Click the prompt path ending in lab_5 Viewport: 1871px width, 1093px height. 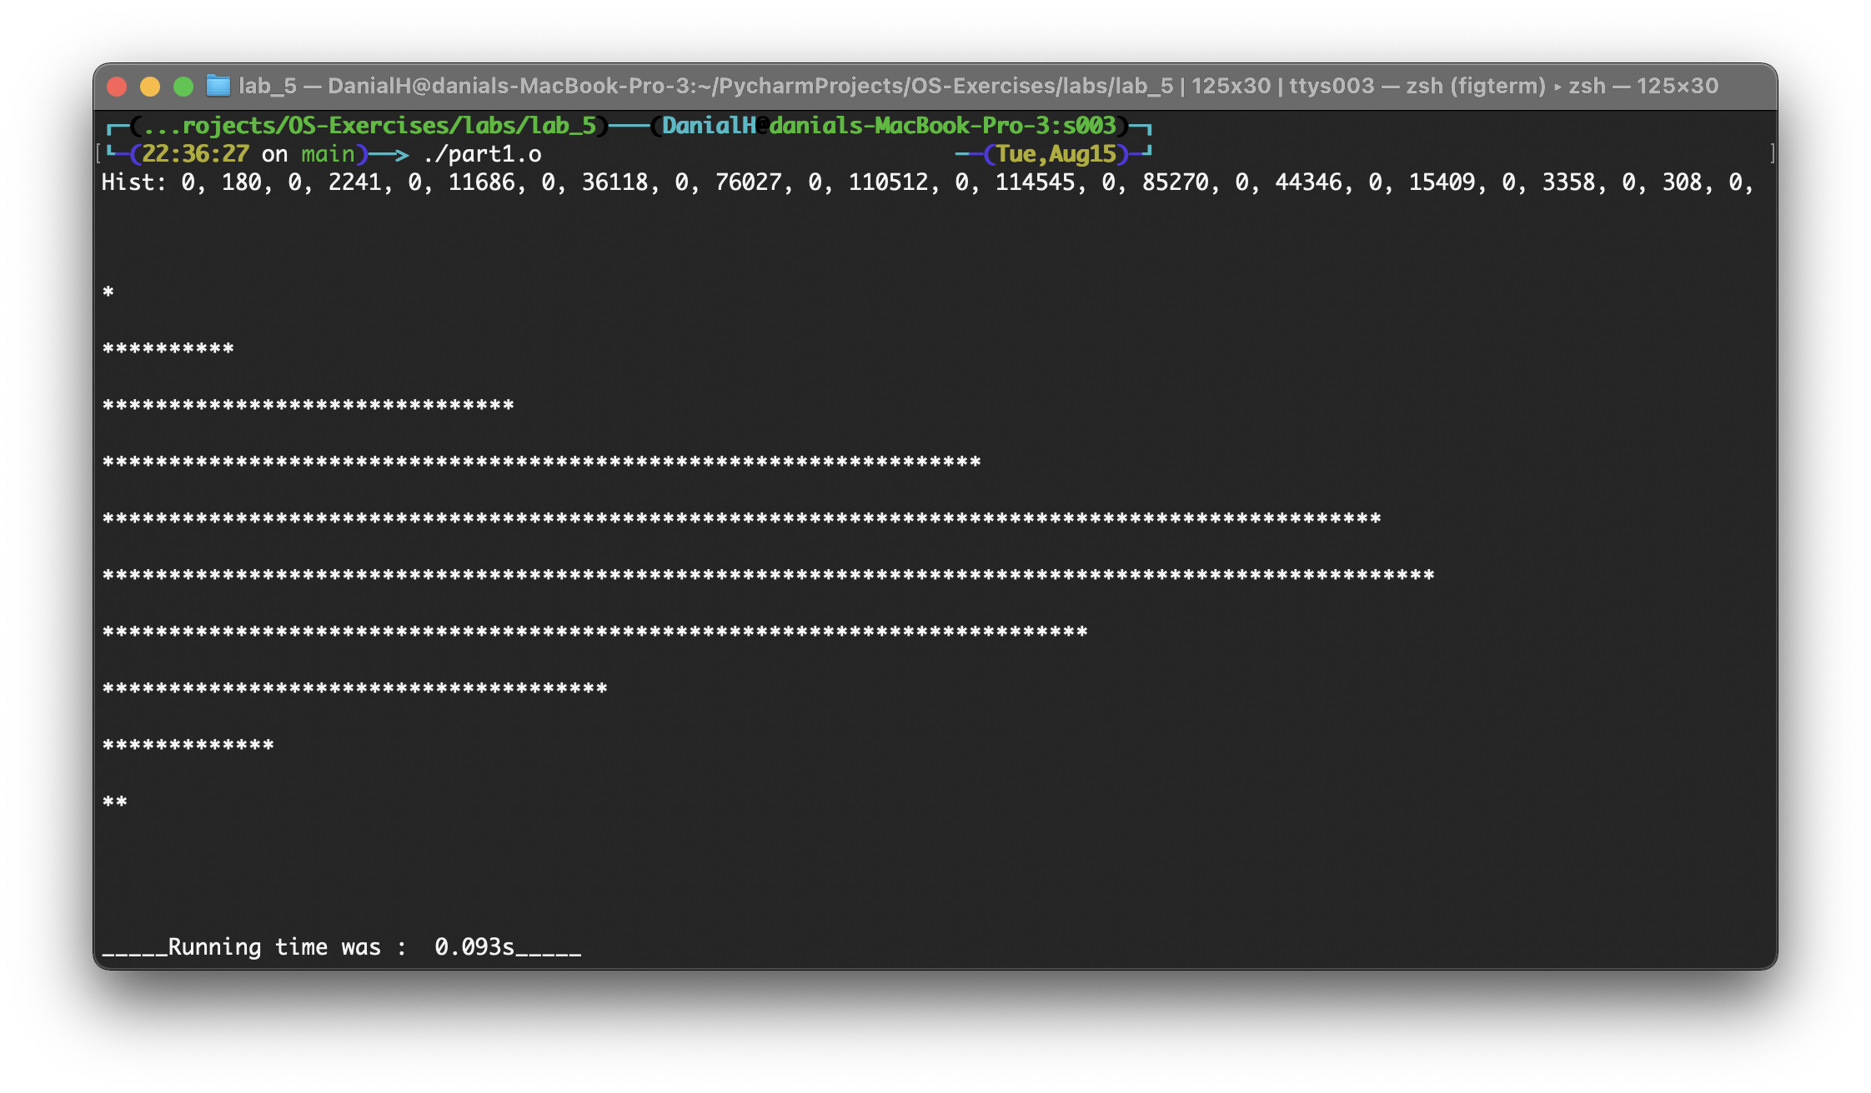[370, 126]
